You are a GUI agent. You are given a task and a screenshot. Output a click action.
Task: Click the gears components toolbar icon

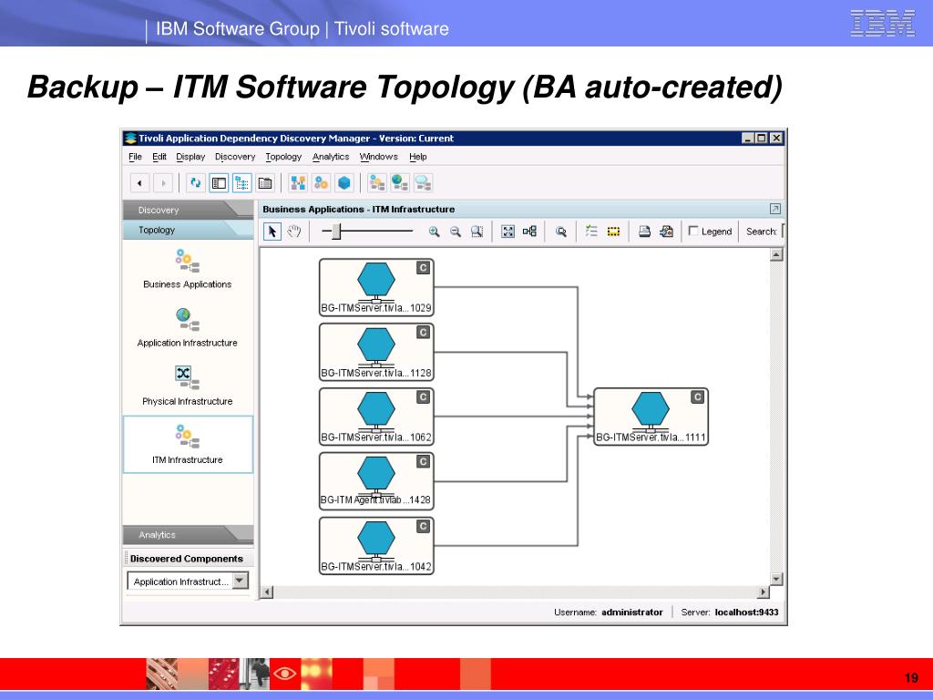(x=321, y=182)
